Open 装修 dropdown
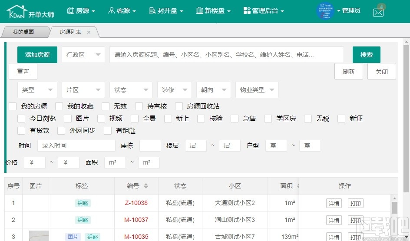 (x=175, y=90)
